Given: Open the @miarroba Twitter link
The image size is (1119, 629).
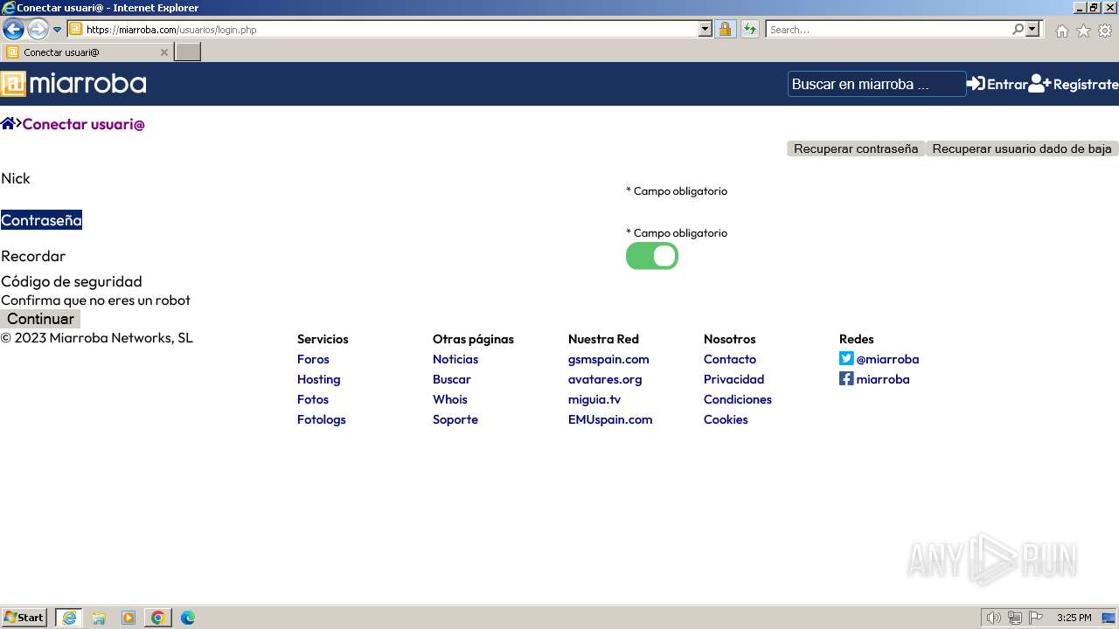Looking at the screenshot, I should click(887, 359).
